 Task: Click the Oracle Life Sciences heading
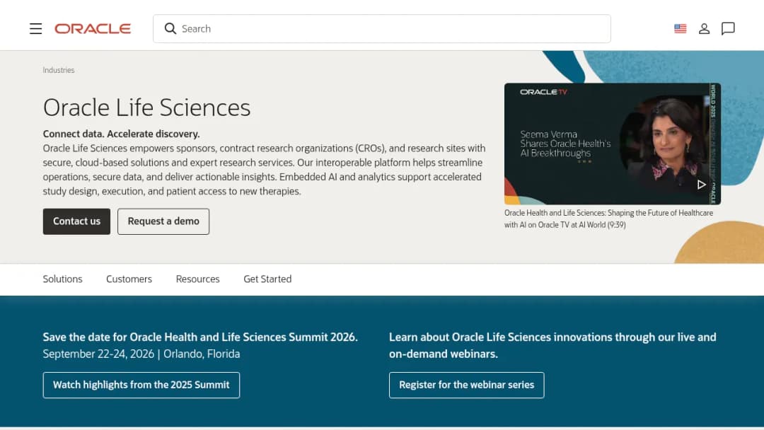(x=146, y=107)
